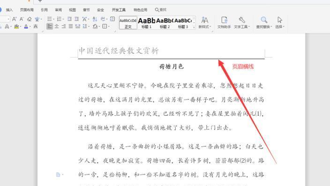Click the small page icon in left margin
This screenshot has width=330, height=186.
click(58, 174)
